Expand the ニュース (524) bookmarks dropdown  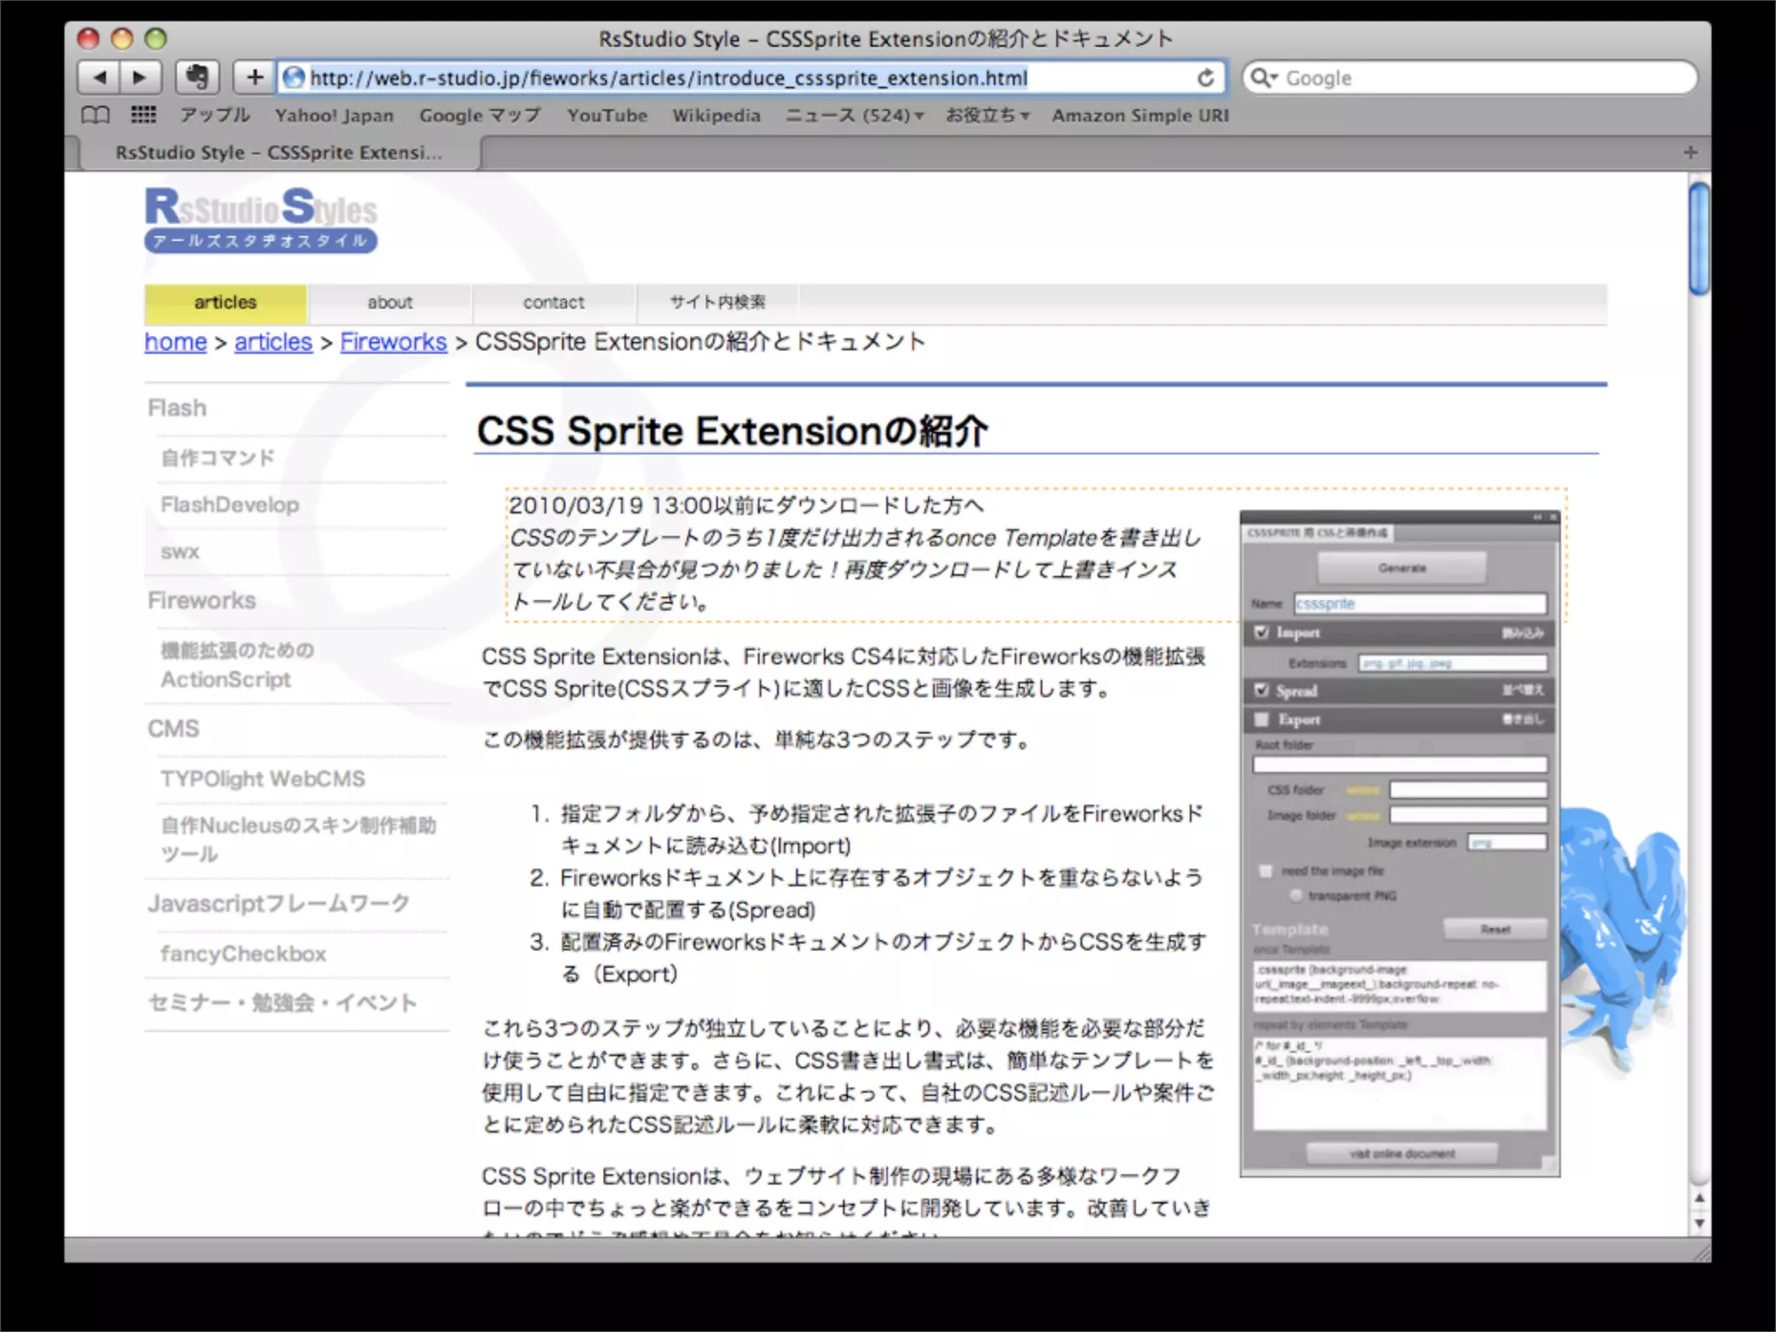[854, 115]
